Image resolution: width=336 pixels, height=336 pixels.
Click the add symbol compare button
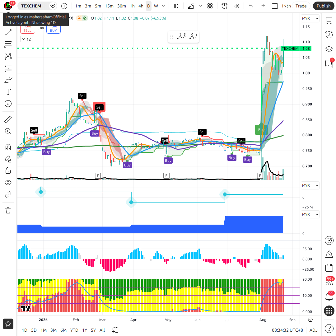[x=64, y=6]
